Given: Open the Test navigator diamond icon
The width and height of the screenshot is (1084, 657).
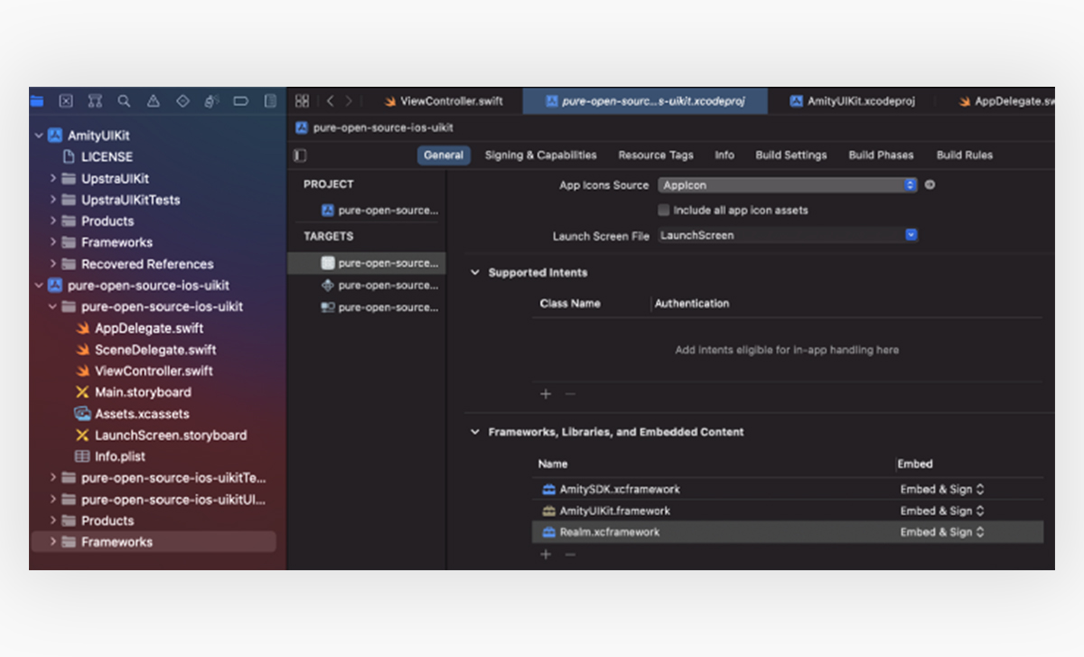Looking at the screenshot, I should tap(182, 101).
